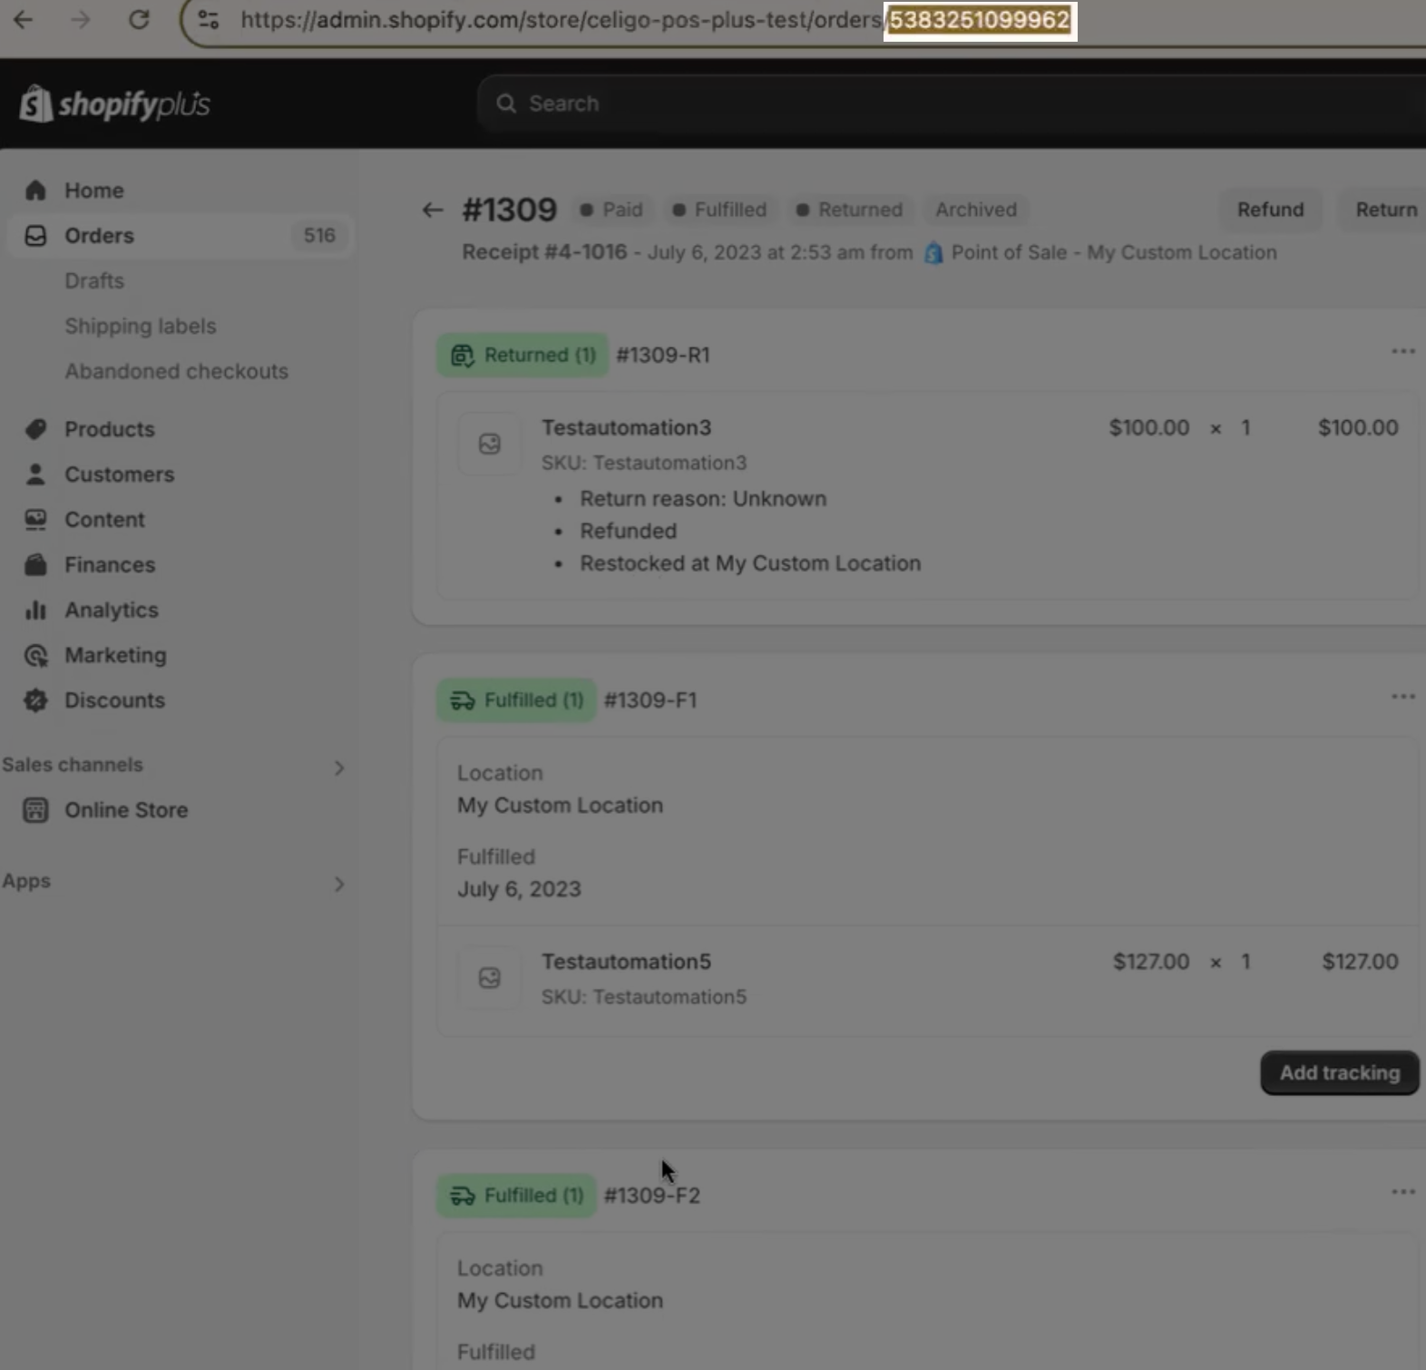Screen dimensions: 1426x1370
Task: Click the Finances icon
Action: pyautogui.click(x=35, y=565)
